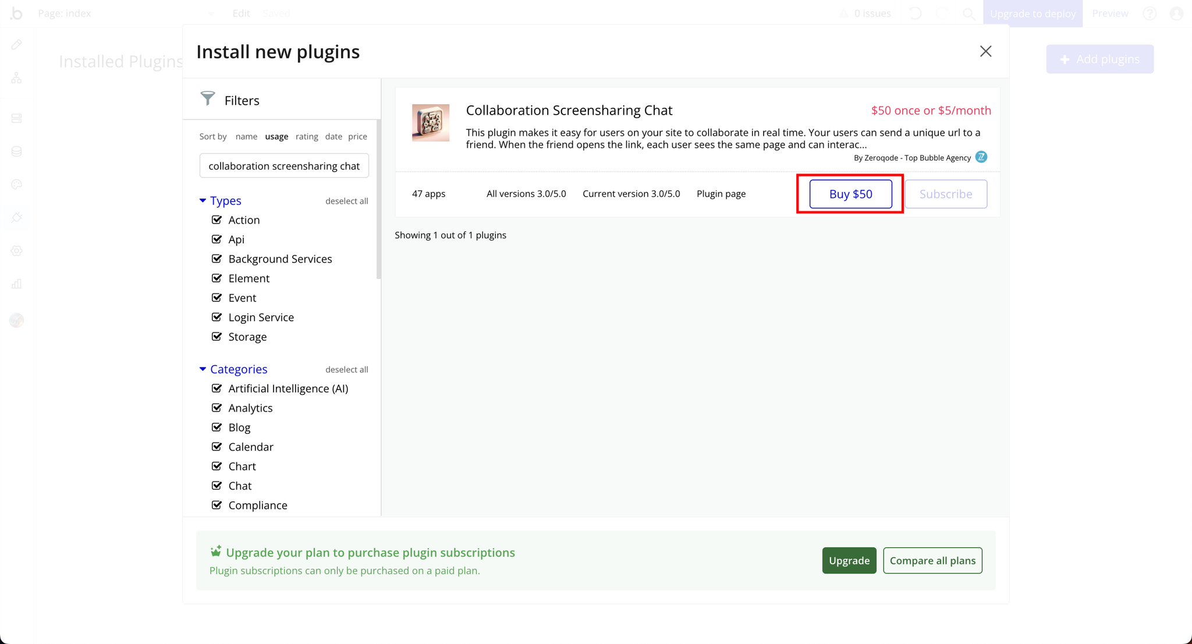The height and width of the screenshot is (644, 1192).
Task: Sort plugins by price
Action: pyautogui.click(x=357, y=136)
